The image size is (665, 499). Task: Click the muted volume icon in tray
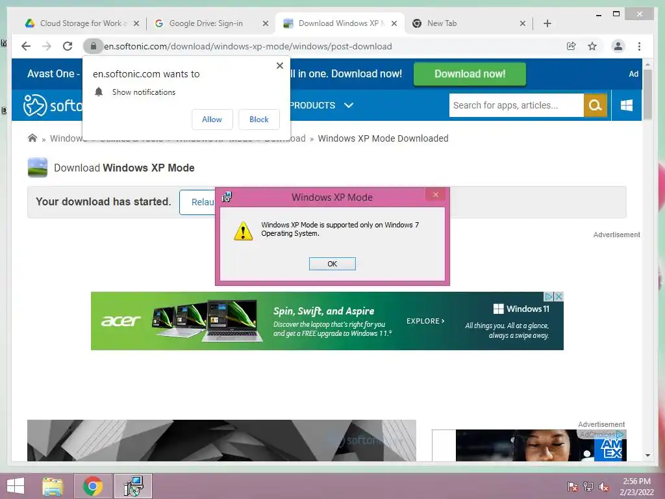[604, 487]
